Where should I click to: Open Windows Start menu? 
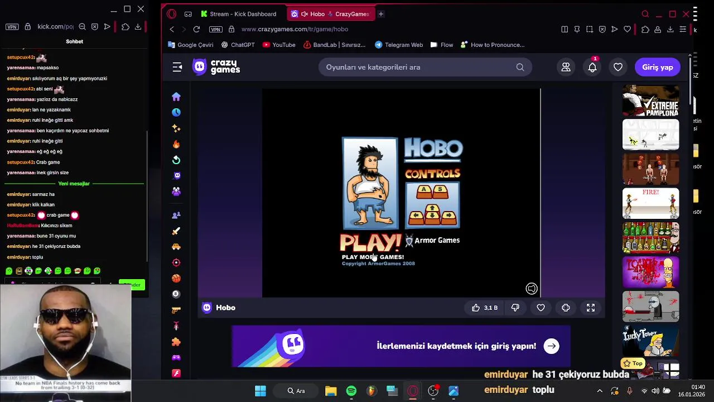click(260, 390)
